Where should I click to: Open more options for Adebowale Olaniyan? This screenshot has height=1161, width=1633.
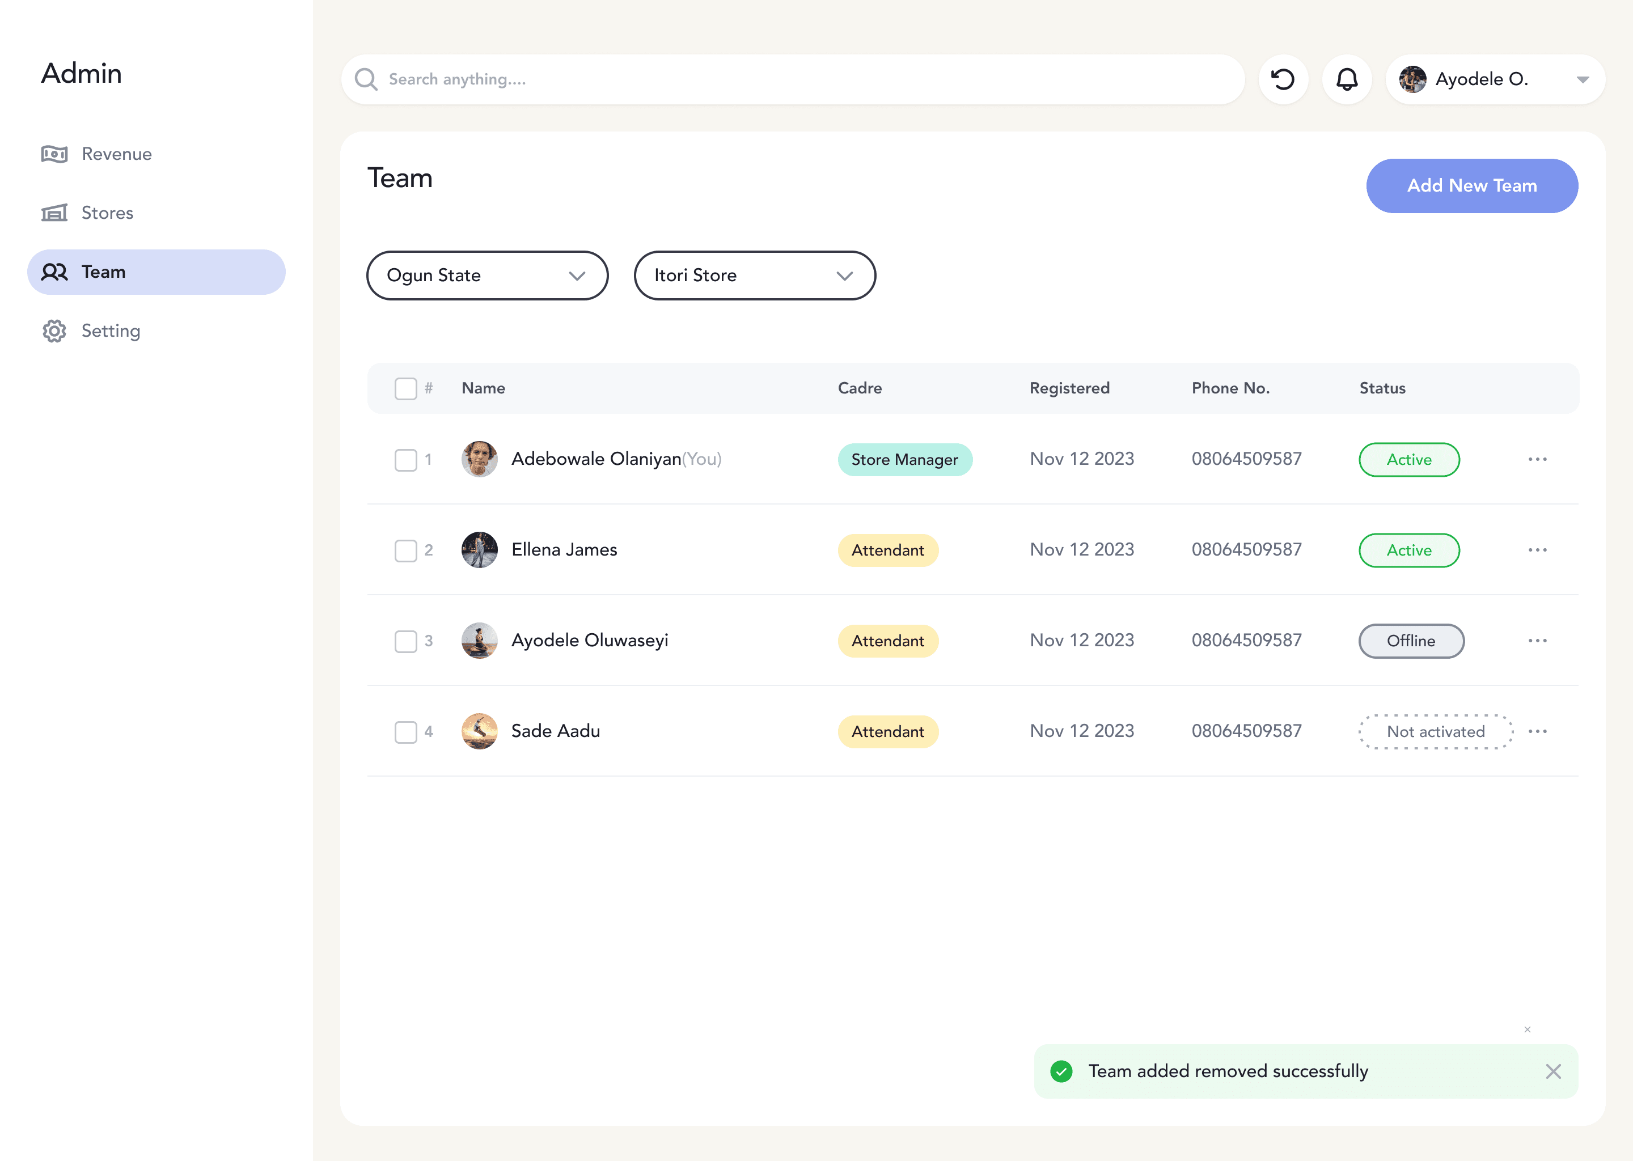(x=1537, y=459)
